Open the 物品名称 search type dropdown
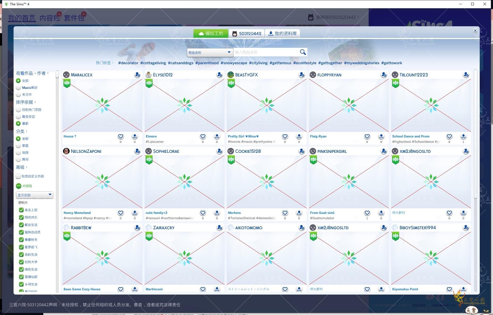This screenshot has height=315, width=493. (210, 52)
